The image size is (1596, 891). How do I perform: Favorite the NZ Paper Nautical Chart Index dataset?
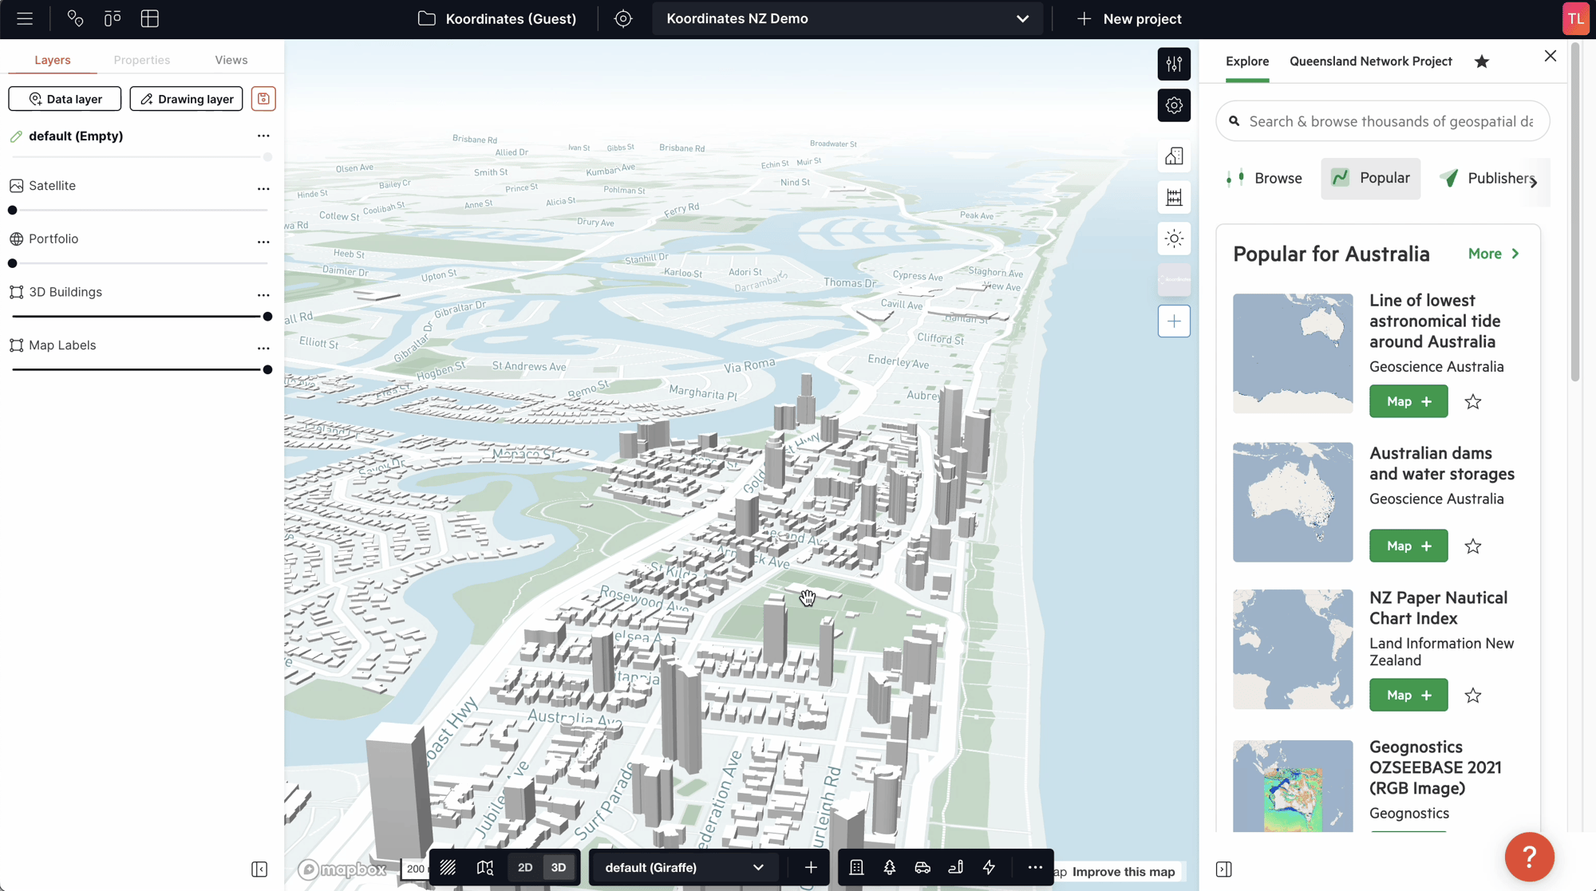point(1473,696)
